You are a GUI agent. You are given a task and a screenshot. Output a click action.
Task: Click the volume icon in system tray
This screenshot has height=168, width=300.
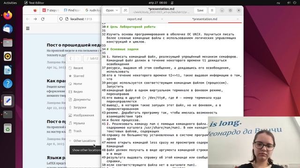coord(289,3)
